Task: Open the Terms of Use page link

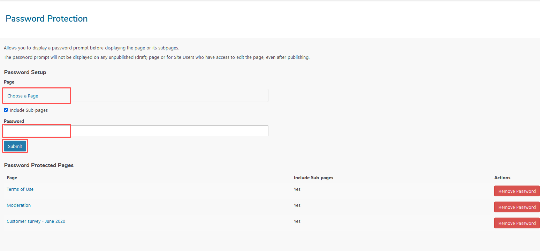Action: click(20, 189)
